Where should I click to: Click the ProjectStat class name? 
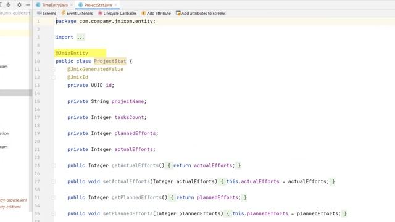[x=110, y=61]
